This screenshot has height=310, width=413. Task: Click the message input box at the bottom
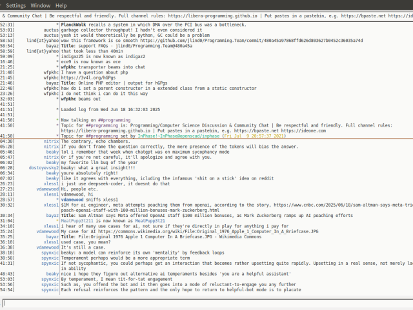(x=206, y=303)
